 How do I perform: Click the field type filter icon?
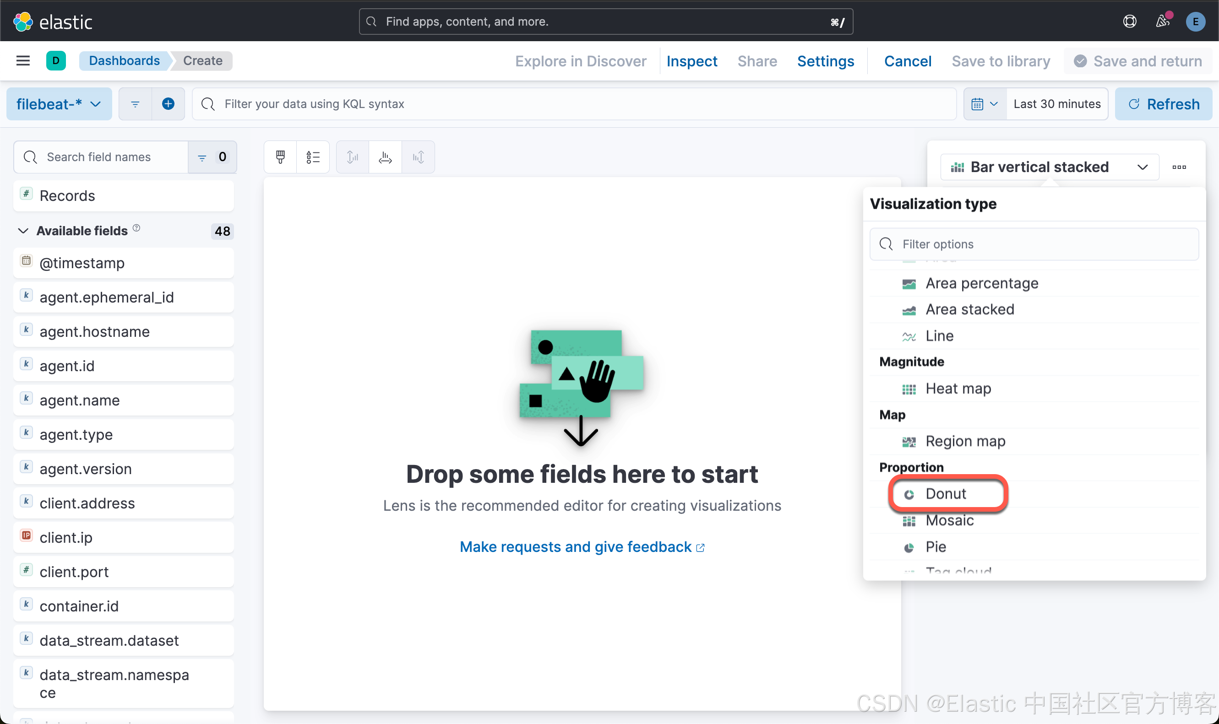click(x=212, y=157)
